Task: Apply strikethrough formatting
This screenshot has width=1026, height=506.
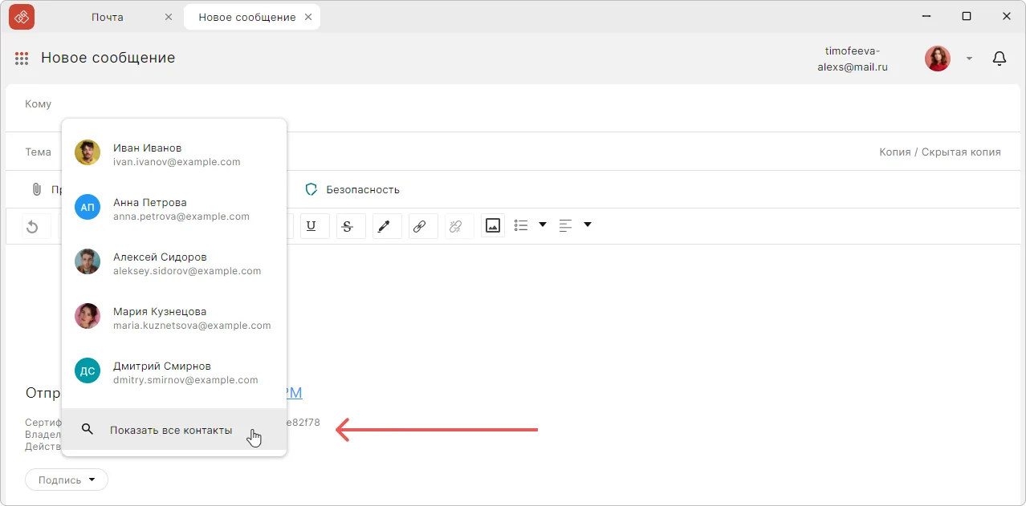Action: pyautogui.click(x=348, y=226)
